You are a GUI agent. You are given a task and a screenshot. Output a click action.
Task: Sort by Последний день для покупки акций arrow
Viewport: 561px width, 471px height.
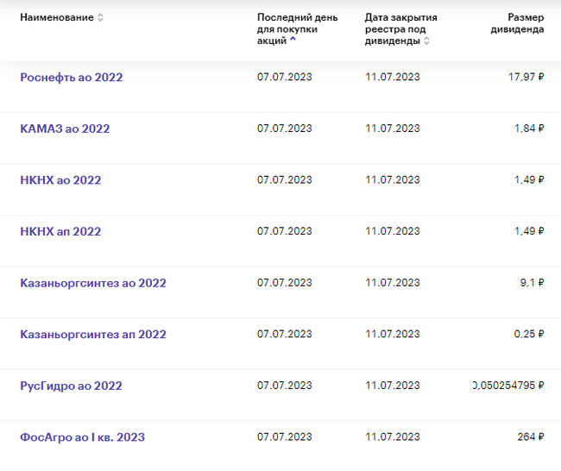coord(293,39)
